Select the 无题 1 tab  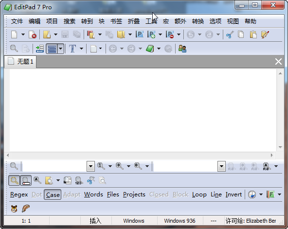click(x=20, y=61)
